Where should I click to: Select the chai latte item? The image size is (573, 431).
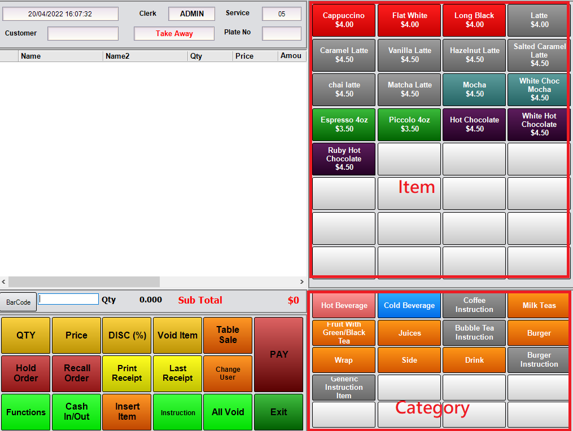[x=344, y=90]
